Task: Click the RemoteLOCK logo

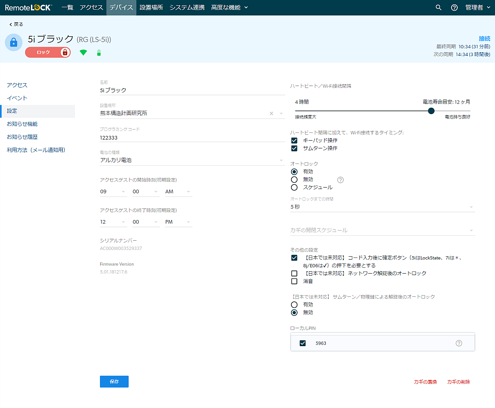Action: pos(29,8)
